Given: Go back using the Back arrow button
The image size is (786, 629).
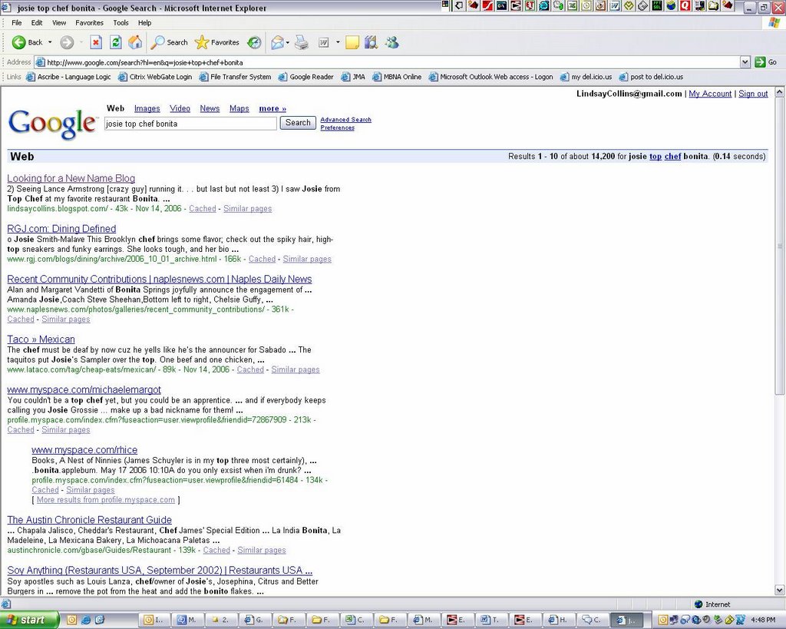Looking at the screenshot, I should 28,43.
